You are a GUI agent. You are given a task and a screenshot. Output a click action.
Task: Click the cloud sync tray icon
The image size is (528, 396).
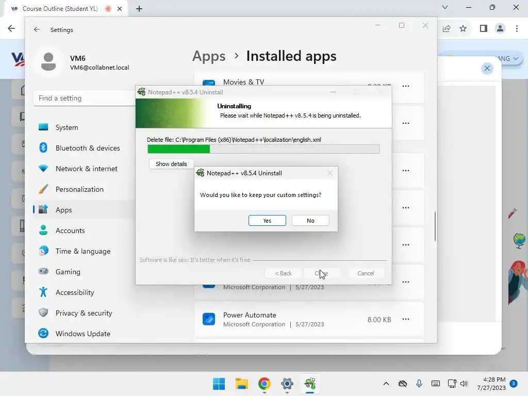click(x=403, y=384)
